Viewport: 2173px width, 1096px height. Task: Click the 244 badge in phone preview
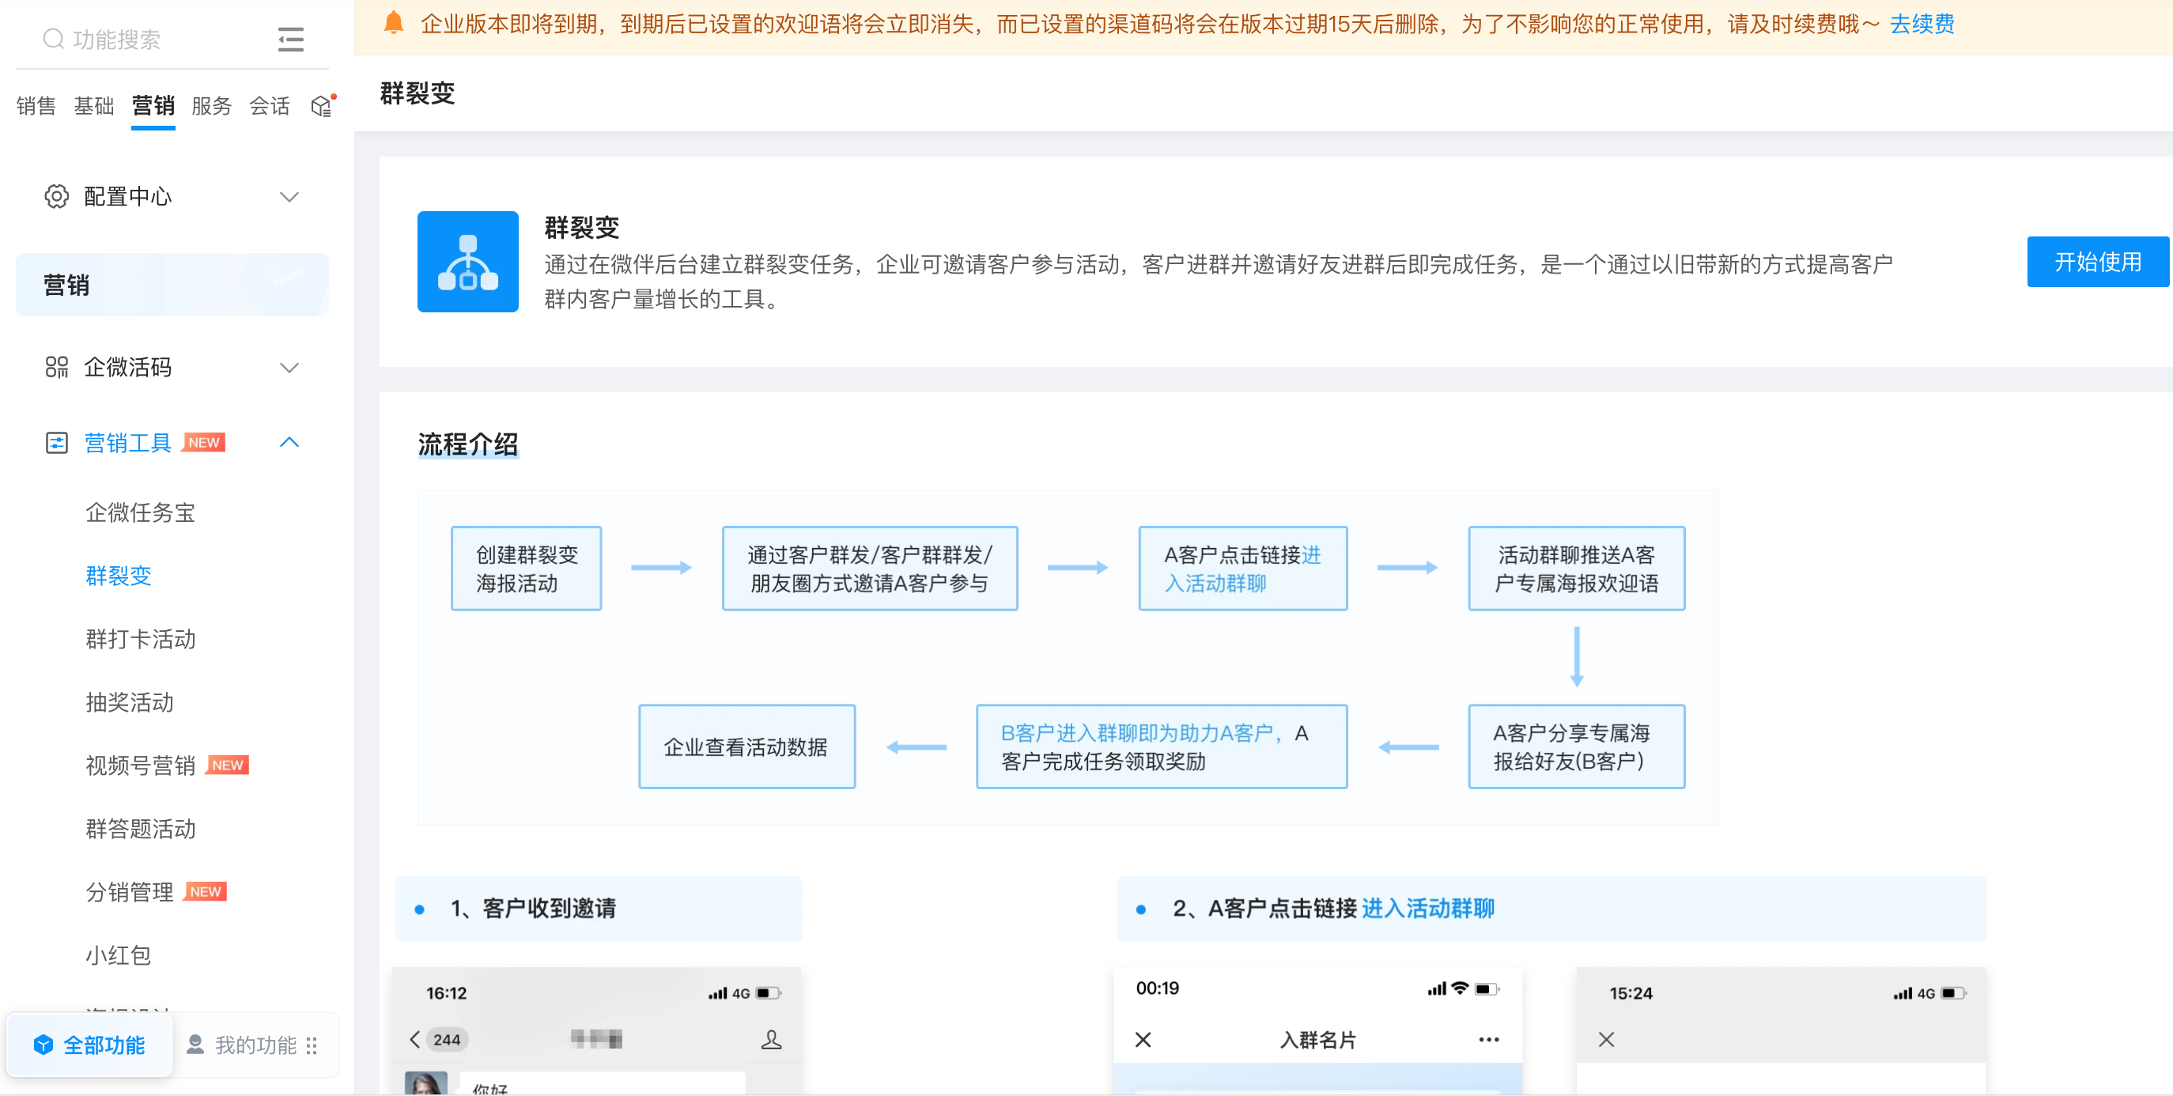coord(446,1040)
